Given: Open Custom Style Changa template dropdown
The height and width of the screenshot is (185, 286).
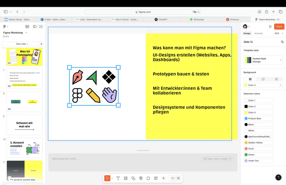Looking at the screenshot, I should 263,60.
